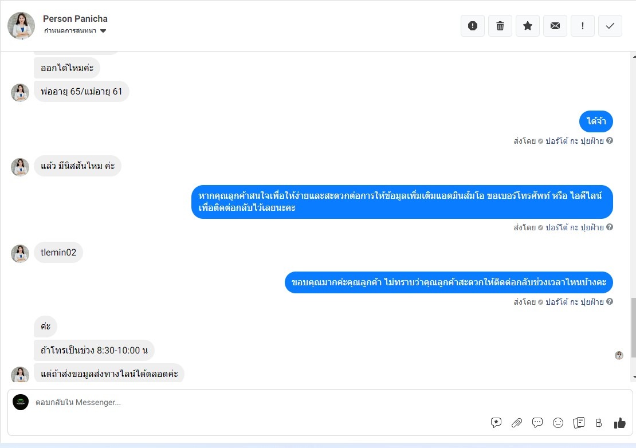Star this conversation as follow-up
This screenshot has width=636, height=448.
tap(528, 26)
